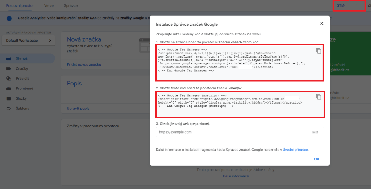Click the Značky tag icon
The image size is (371, 189).
coord(9,68)
